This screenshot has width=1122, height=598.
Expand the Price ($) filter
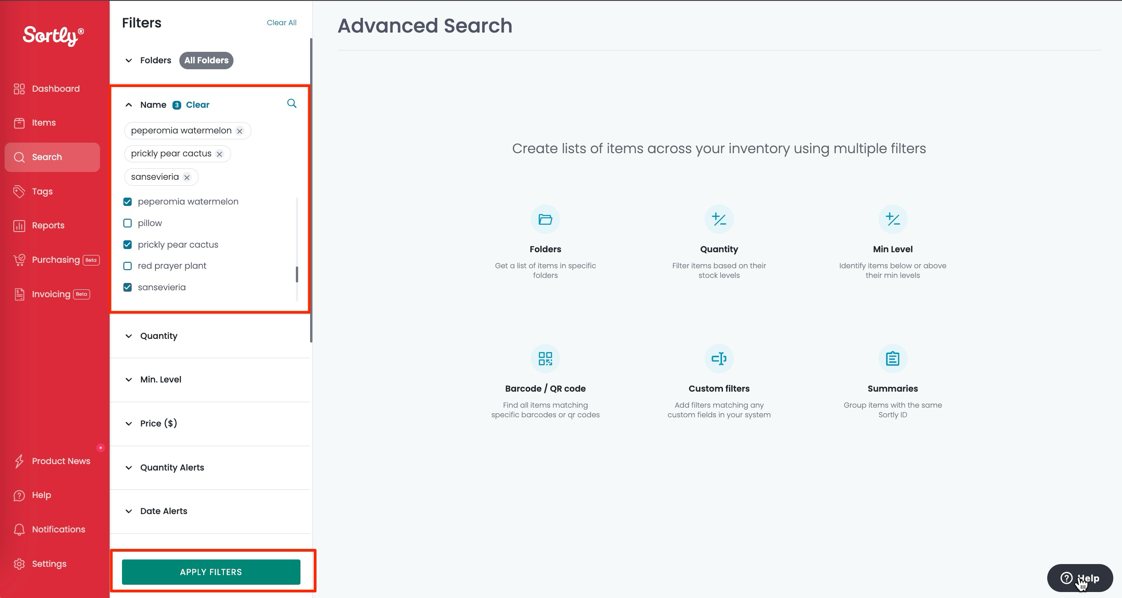point(129,424)
